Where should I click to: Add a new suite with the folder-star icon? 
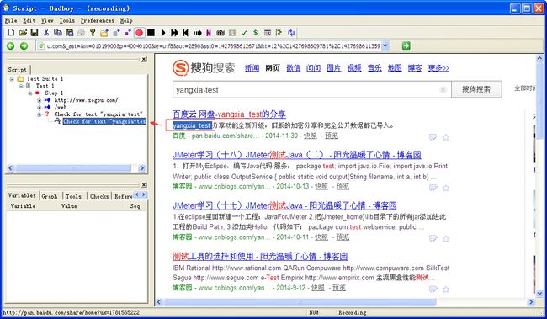[104, 33]
